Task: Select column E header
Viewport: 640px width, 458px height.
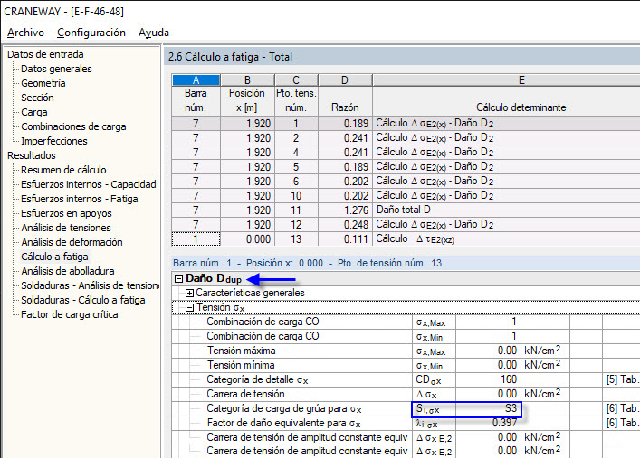Action: pyautogui.click(x=506, y=79)
